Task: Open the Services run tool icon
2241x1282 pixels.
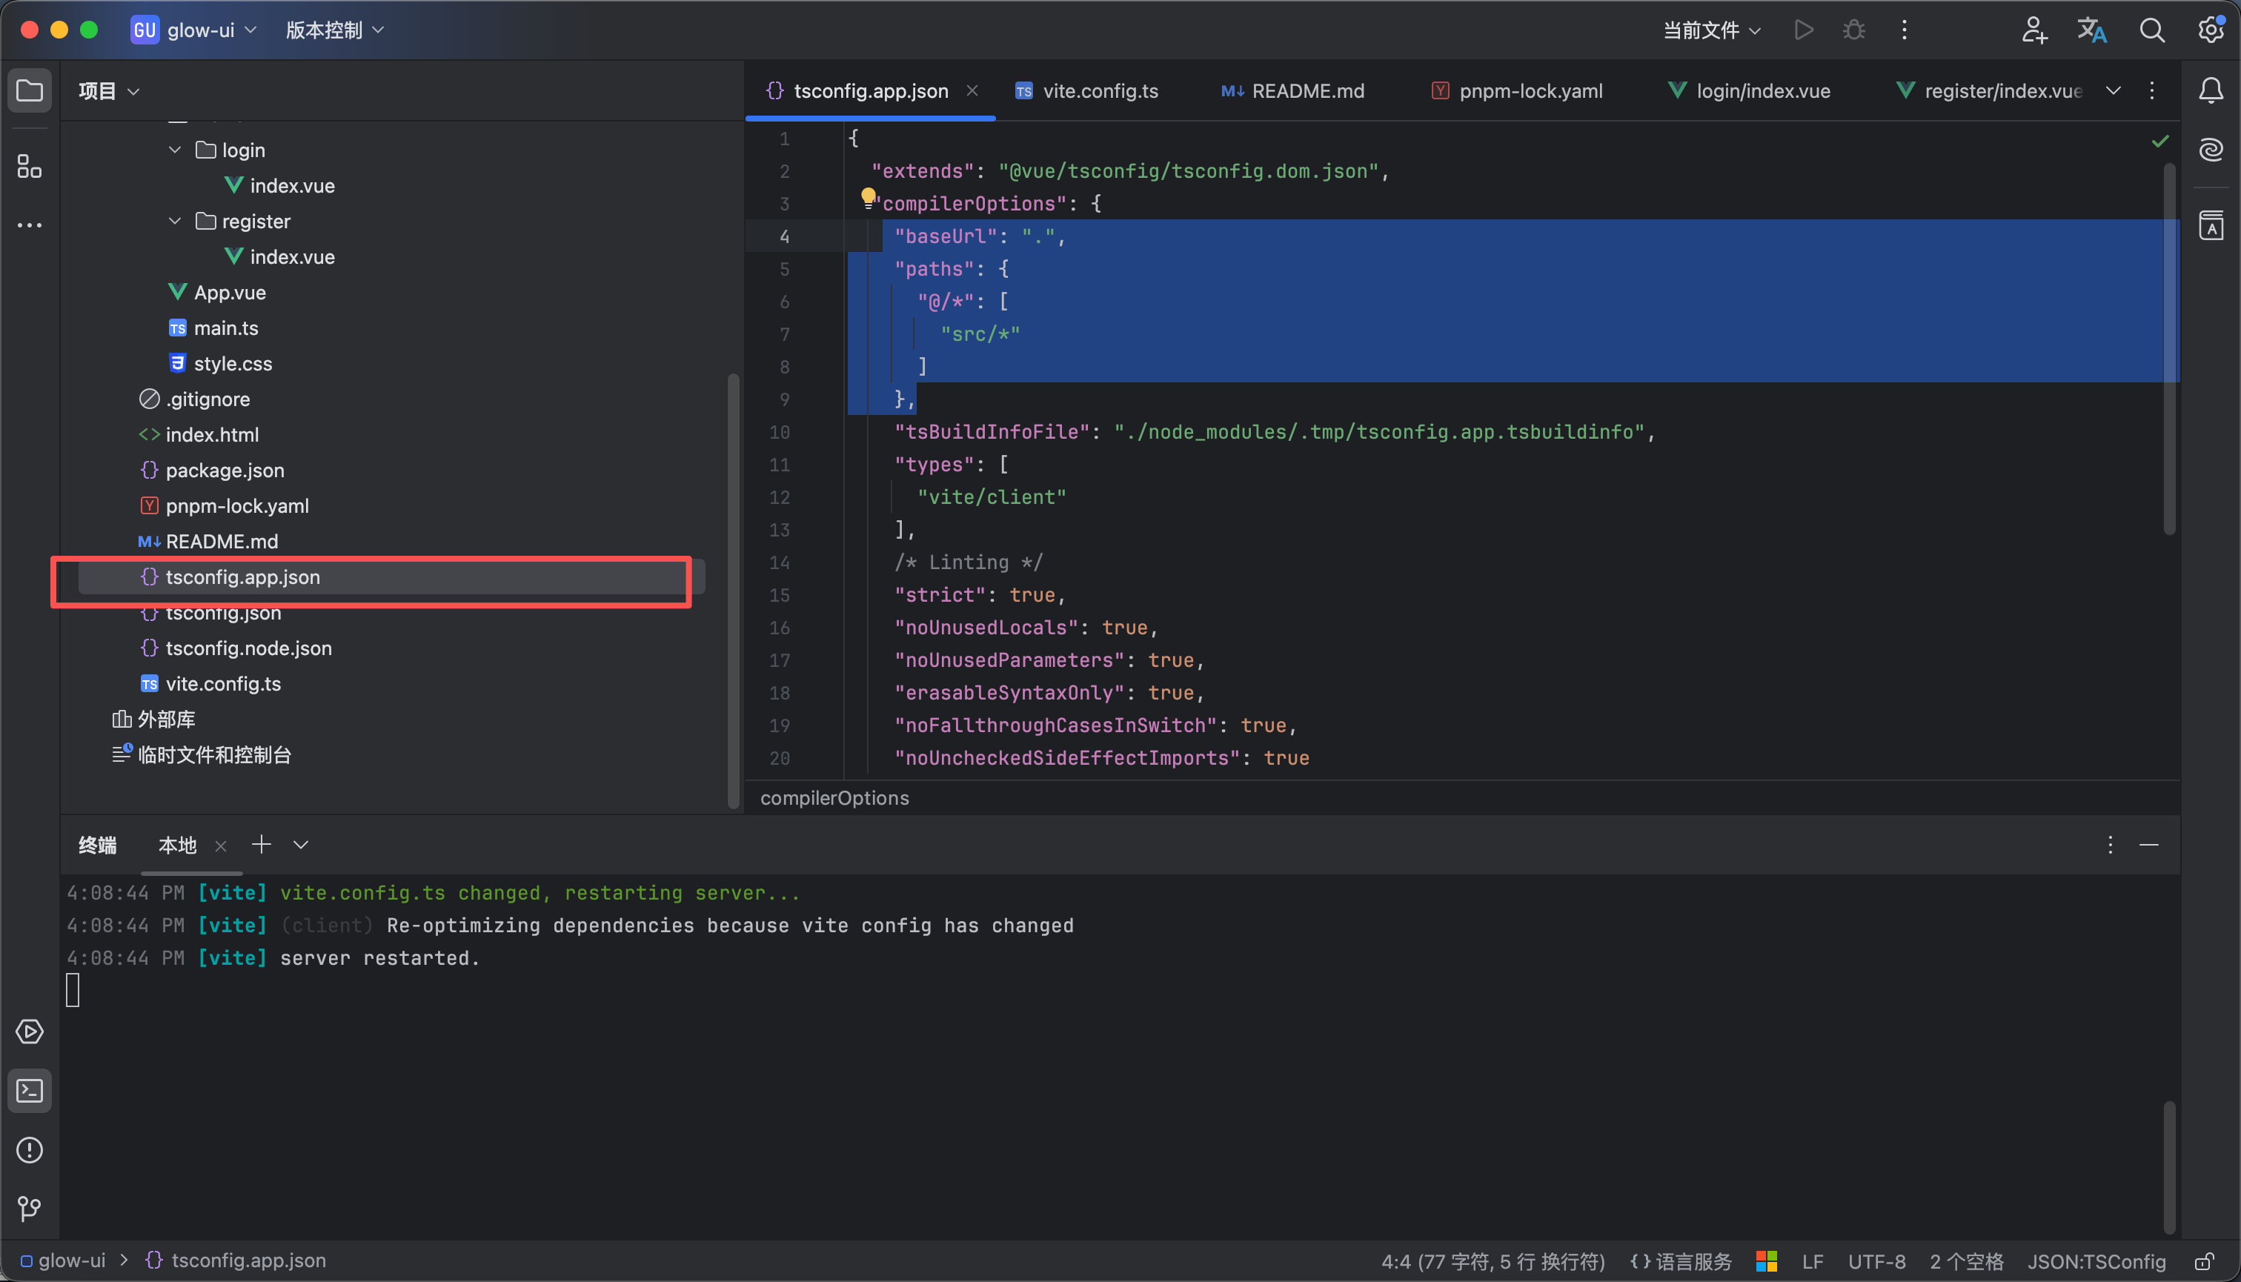Action: tap(29, 1031)
